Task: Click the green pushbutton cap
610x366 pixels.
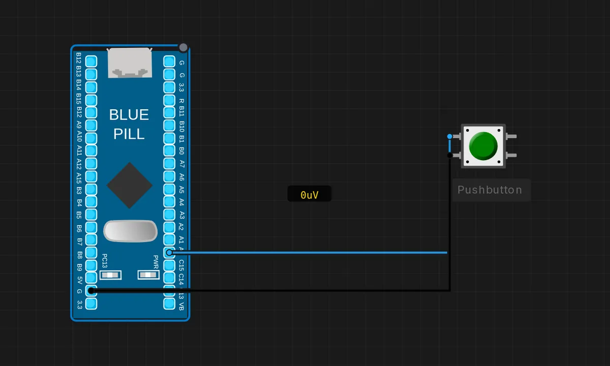Action: (x=483, y=145)
